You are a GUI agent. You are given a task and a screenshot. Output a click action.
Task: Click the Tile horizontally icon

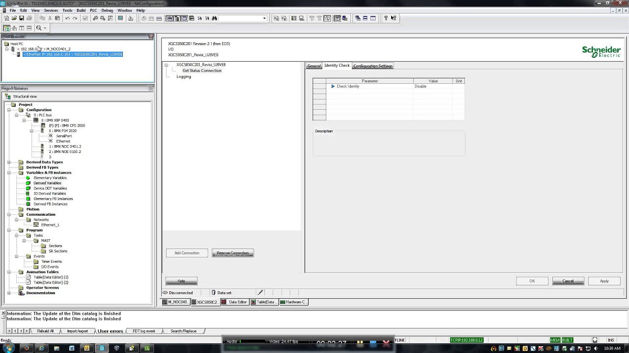[365, 18]
